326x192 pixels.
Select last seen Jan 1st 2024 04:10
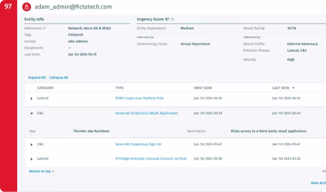pos(286,98)
